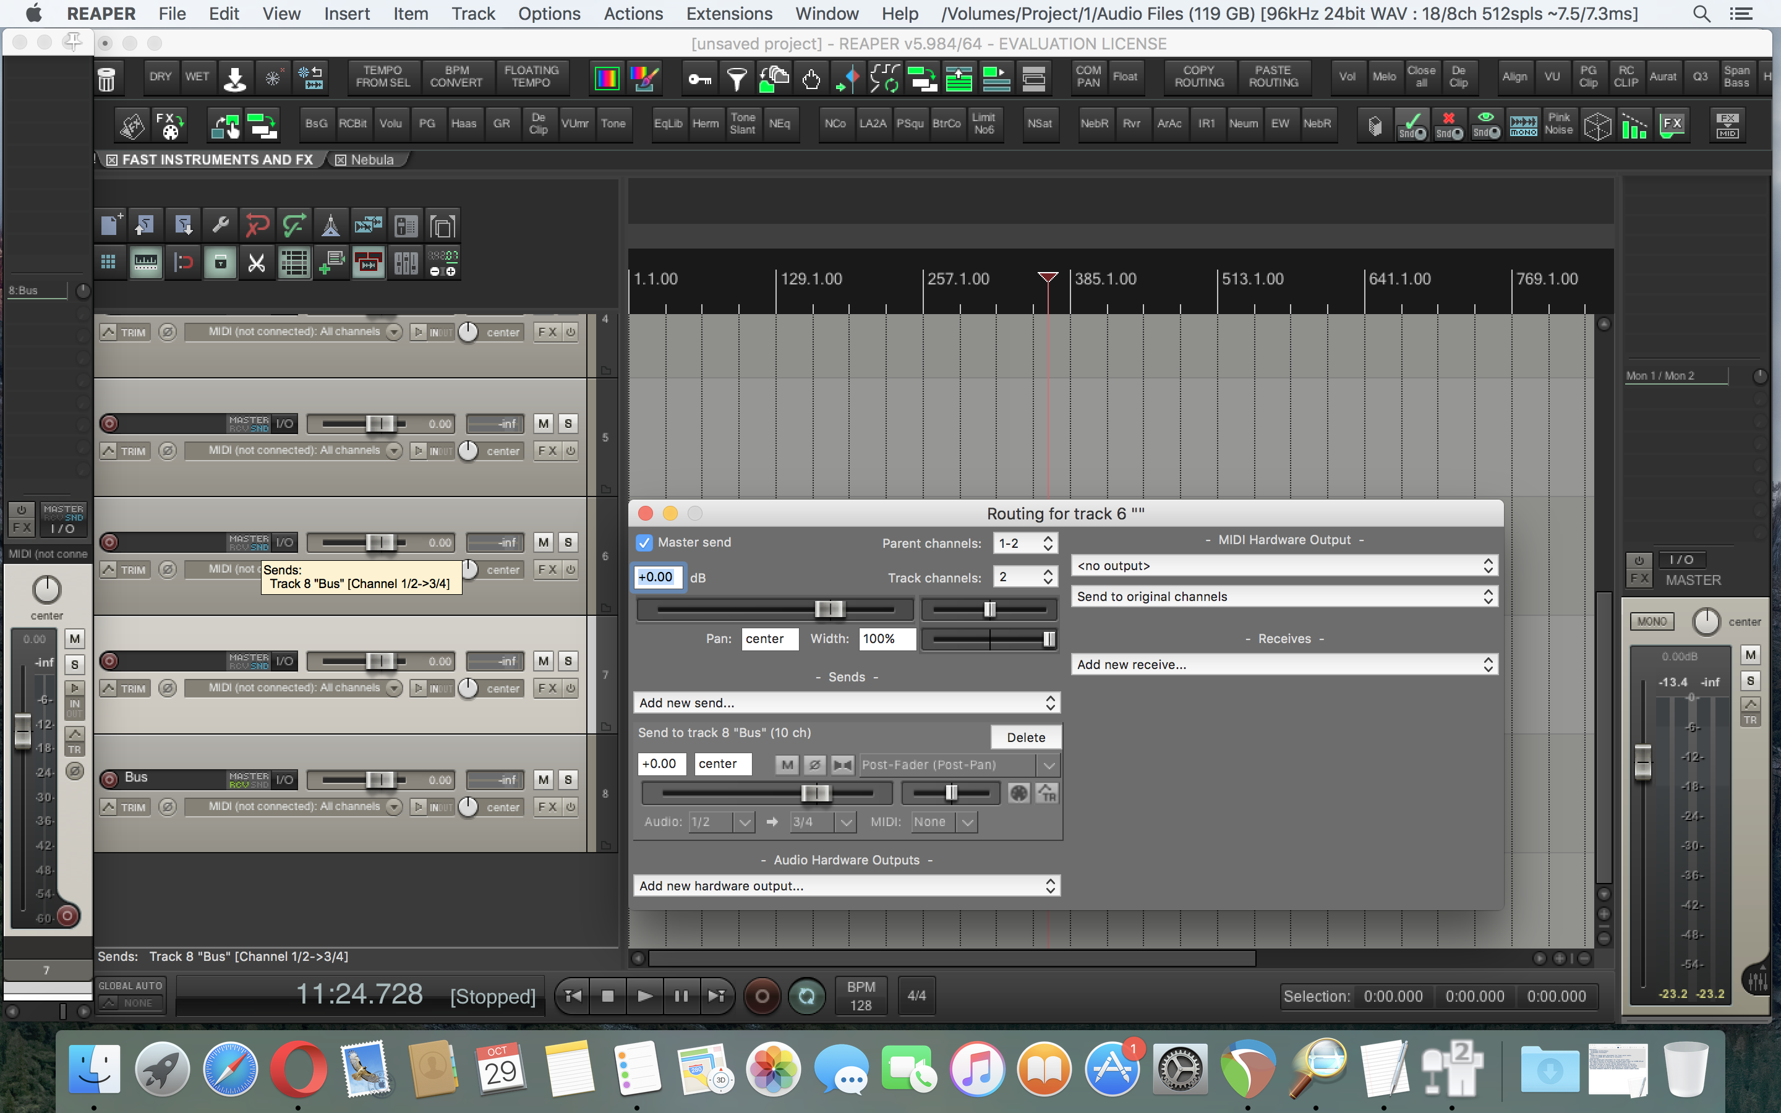Uncheck the Master send checkbox

point(644,542)
